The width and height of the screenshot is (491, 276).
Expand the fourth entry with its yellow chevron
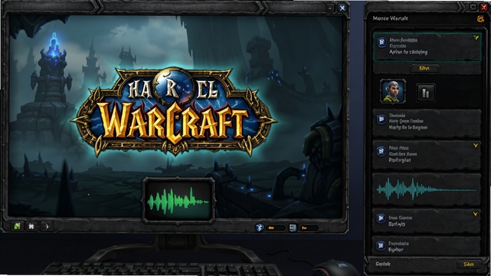(x=475, y=214)
